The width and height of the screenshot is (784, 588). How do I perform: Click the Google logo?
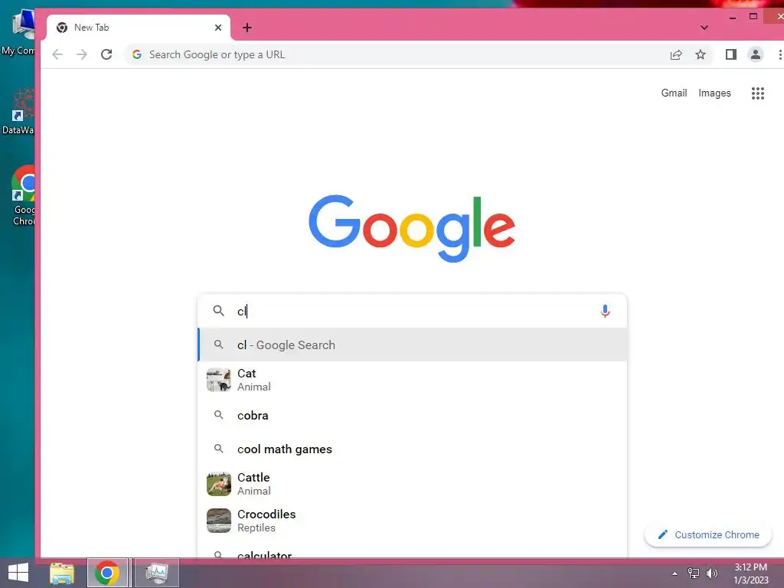[x=412, y=228]
